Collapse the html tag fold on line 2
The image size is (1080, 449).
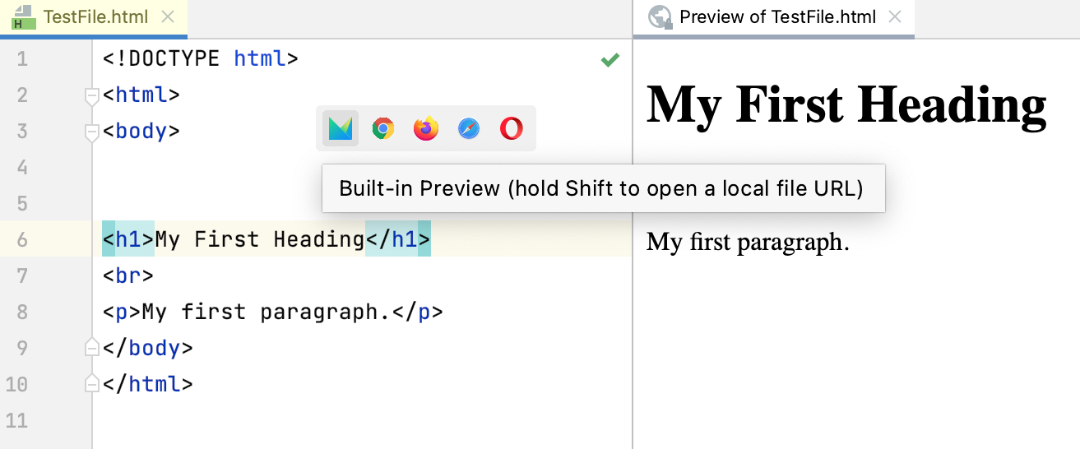pyautogui.click(x=91, y=96)
